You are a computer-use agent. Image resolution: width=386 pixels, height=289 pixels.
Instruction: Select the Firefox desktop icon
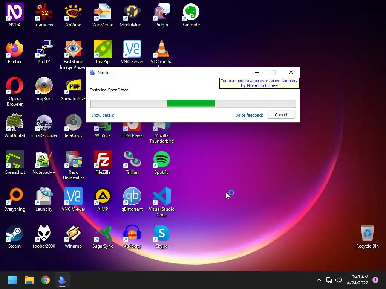(x=15, y=49)
